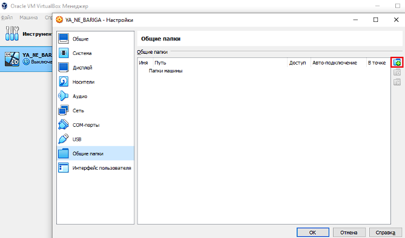Viewport: 405px width, 238px height.
Task: Select the Папки машины tree row
Action: [x=165, y=71]
